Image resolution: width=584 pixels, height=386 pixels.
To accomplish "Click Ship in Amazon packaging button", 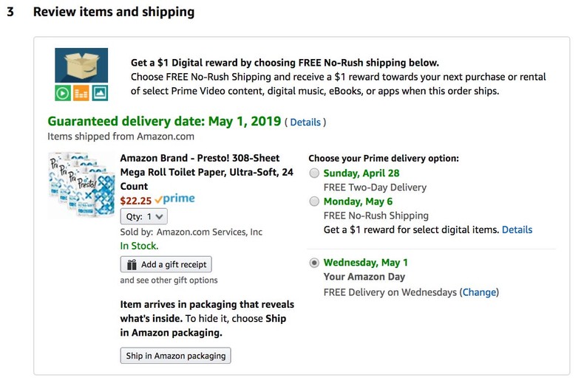I will coord(175,356).
